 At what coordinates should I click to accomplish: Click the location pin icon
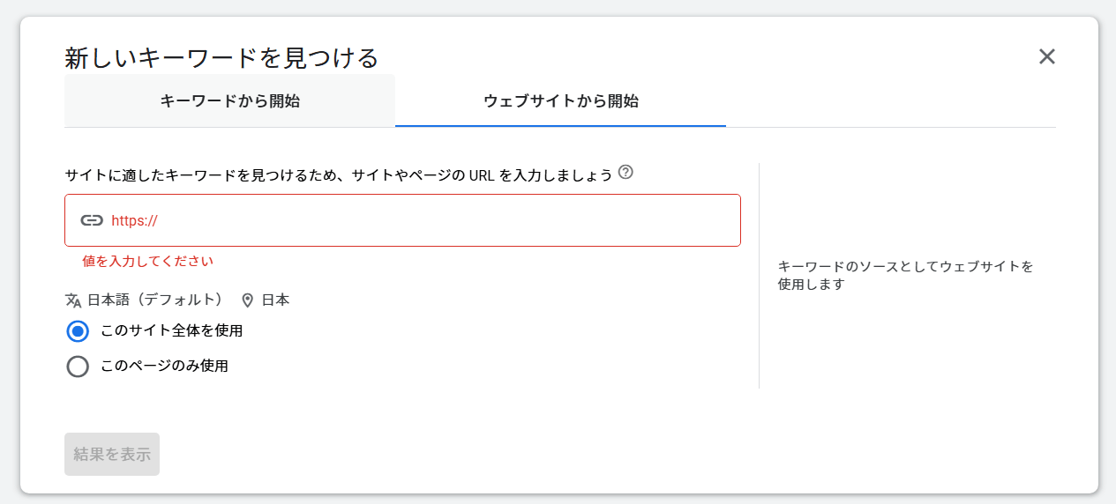[248, 300]
